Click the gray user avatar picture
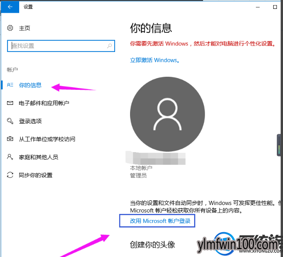This screenshot has width=283, height=257. click(x=167, y=114)
